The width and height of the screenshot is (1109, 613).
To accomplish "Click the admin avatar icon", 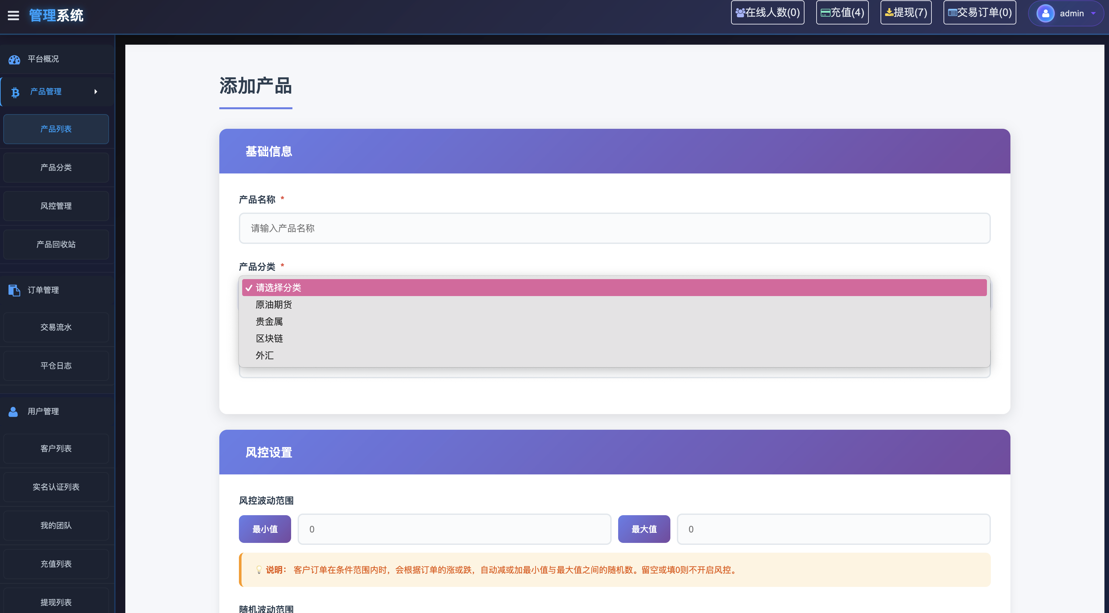I will [1045, 13].
